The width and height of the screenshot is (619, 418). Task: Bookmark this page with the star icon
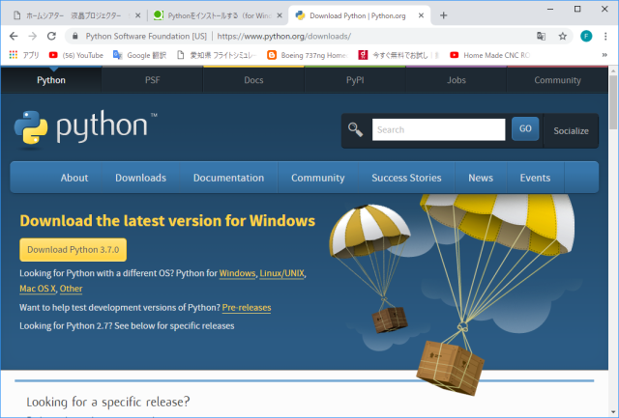pyautogui.click(x=563, y=37)
